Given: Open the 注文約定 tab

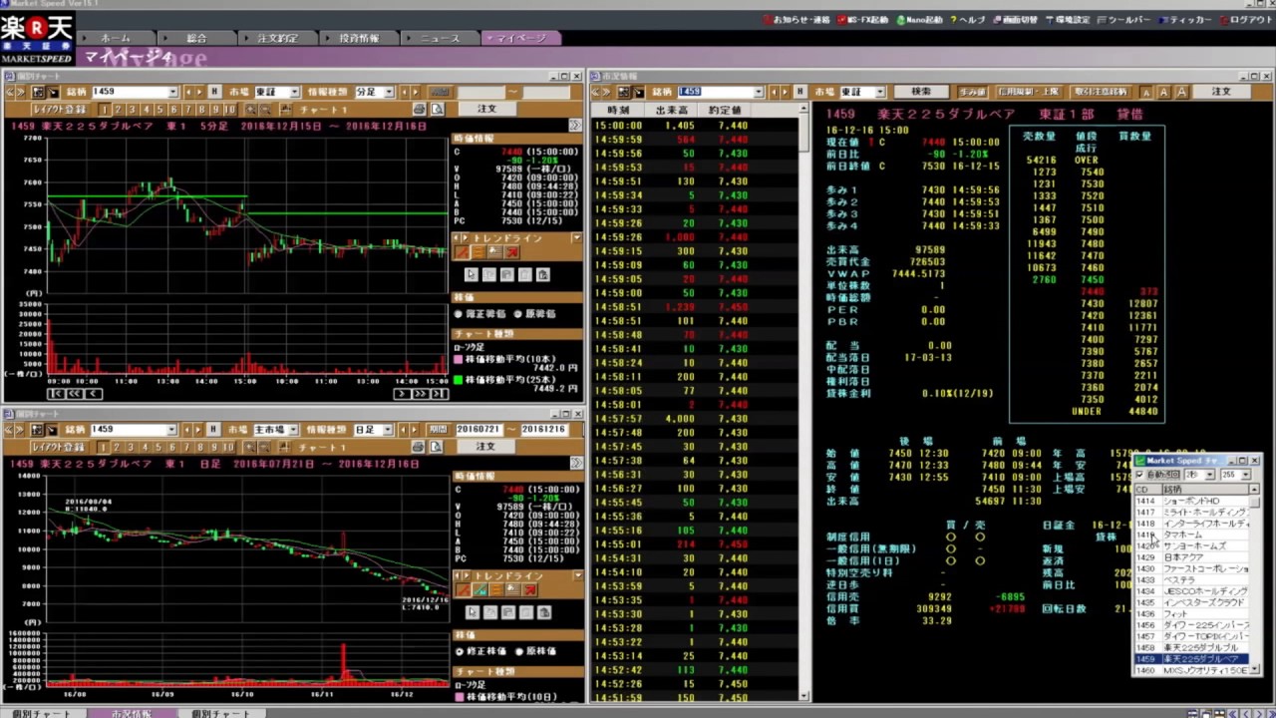Looking at the screenshot, I should pyautogui.click(x=277, y=38).
